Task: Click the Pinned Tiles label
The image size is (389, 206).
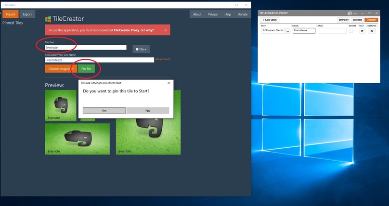Action: [13, 23]
